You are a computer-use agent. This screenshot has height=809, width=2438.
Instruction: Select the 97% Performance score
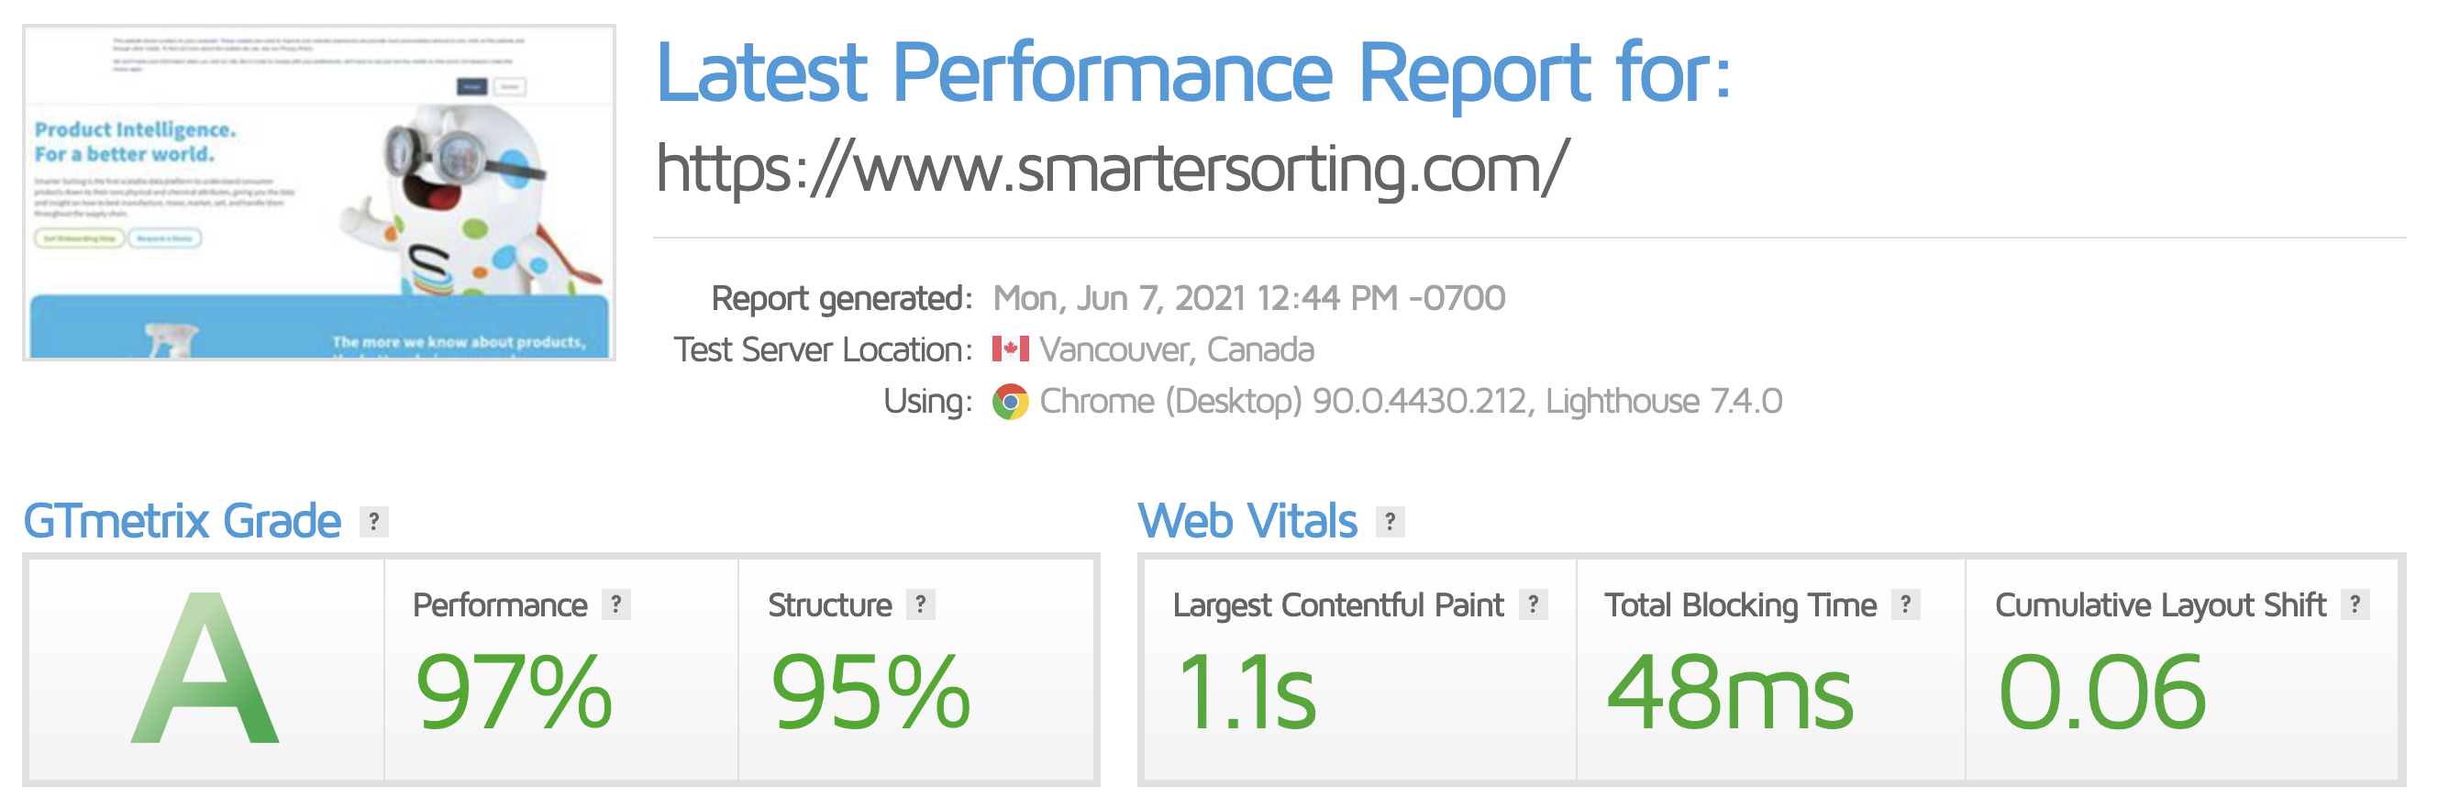click(x=514, y=693)
